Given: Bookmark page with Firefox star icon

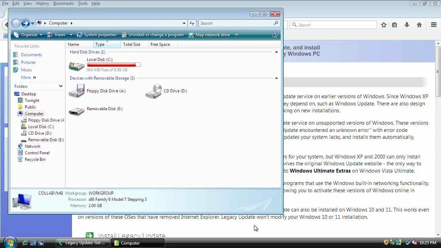Looking at the screenshot, I should click(x=384, y=25).
